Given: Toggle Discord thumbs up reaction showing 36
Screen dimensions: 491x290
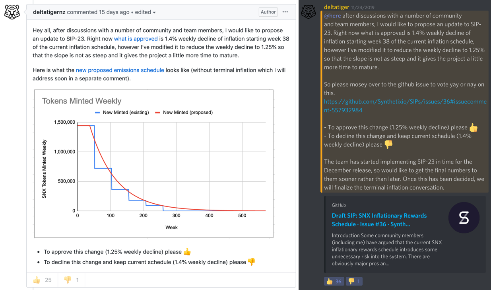Looking at the screenshot, I should 334,281.
